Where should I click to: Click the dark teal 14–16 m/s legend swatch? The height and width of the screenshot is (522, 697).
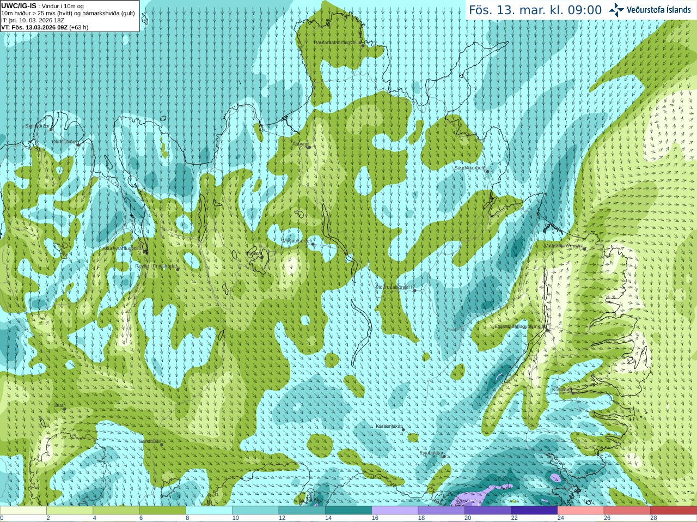click(348, 511)
